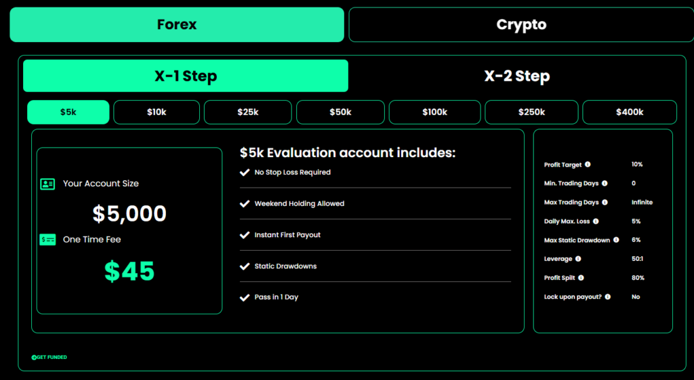
Task: Select the Forex tab
Action: 176,25
